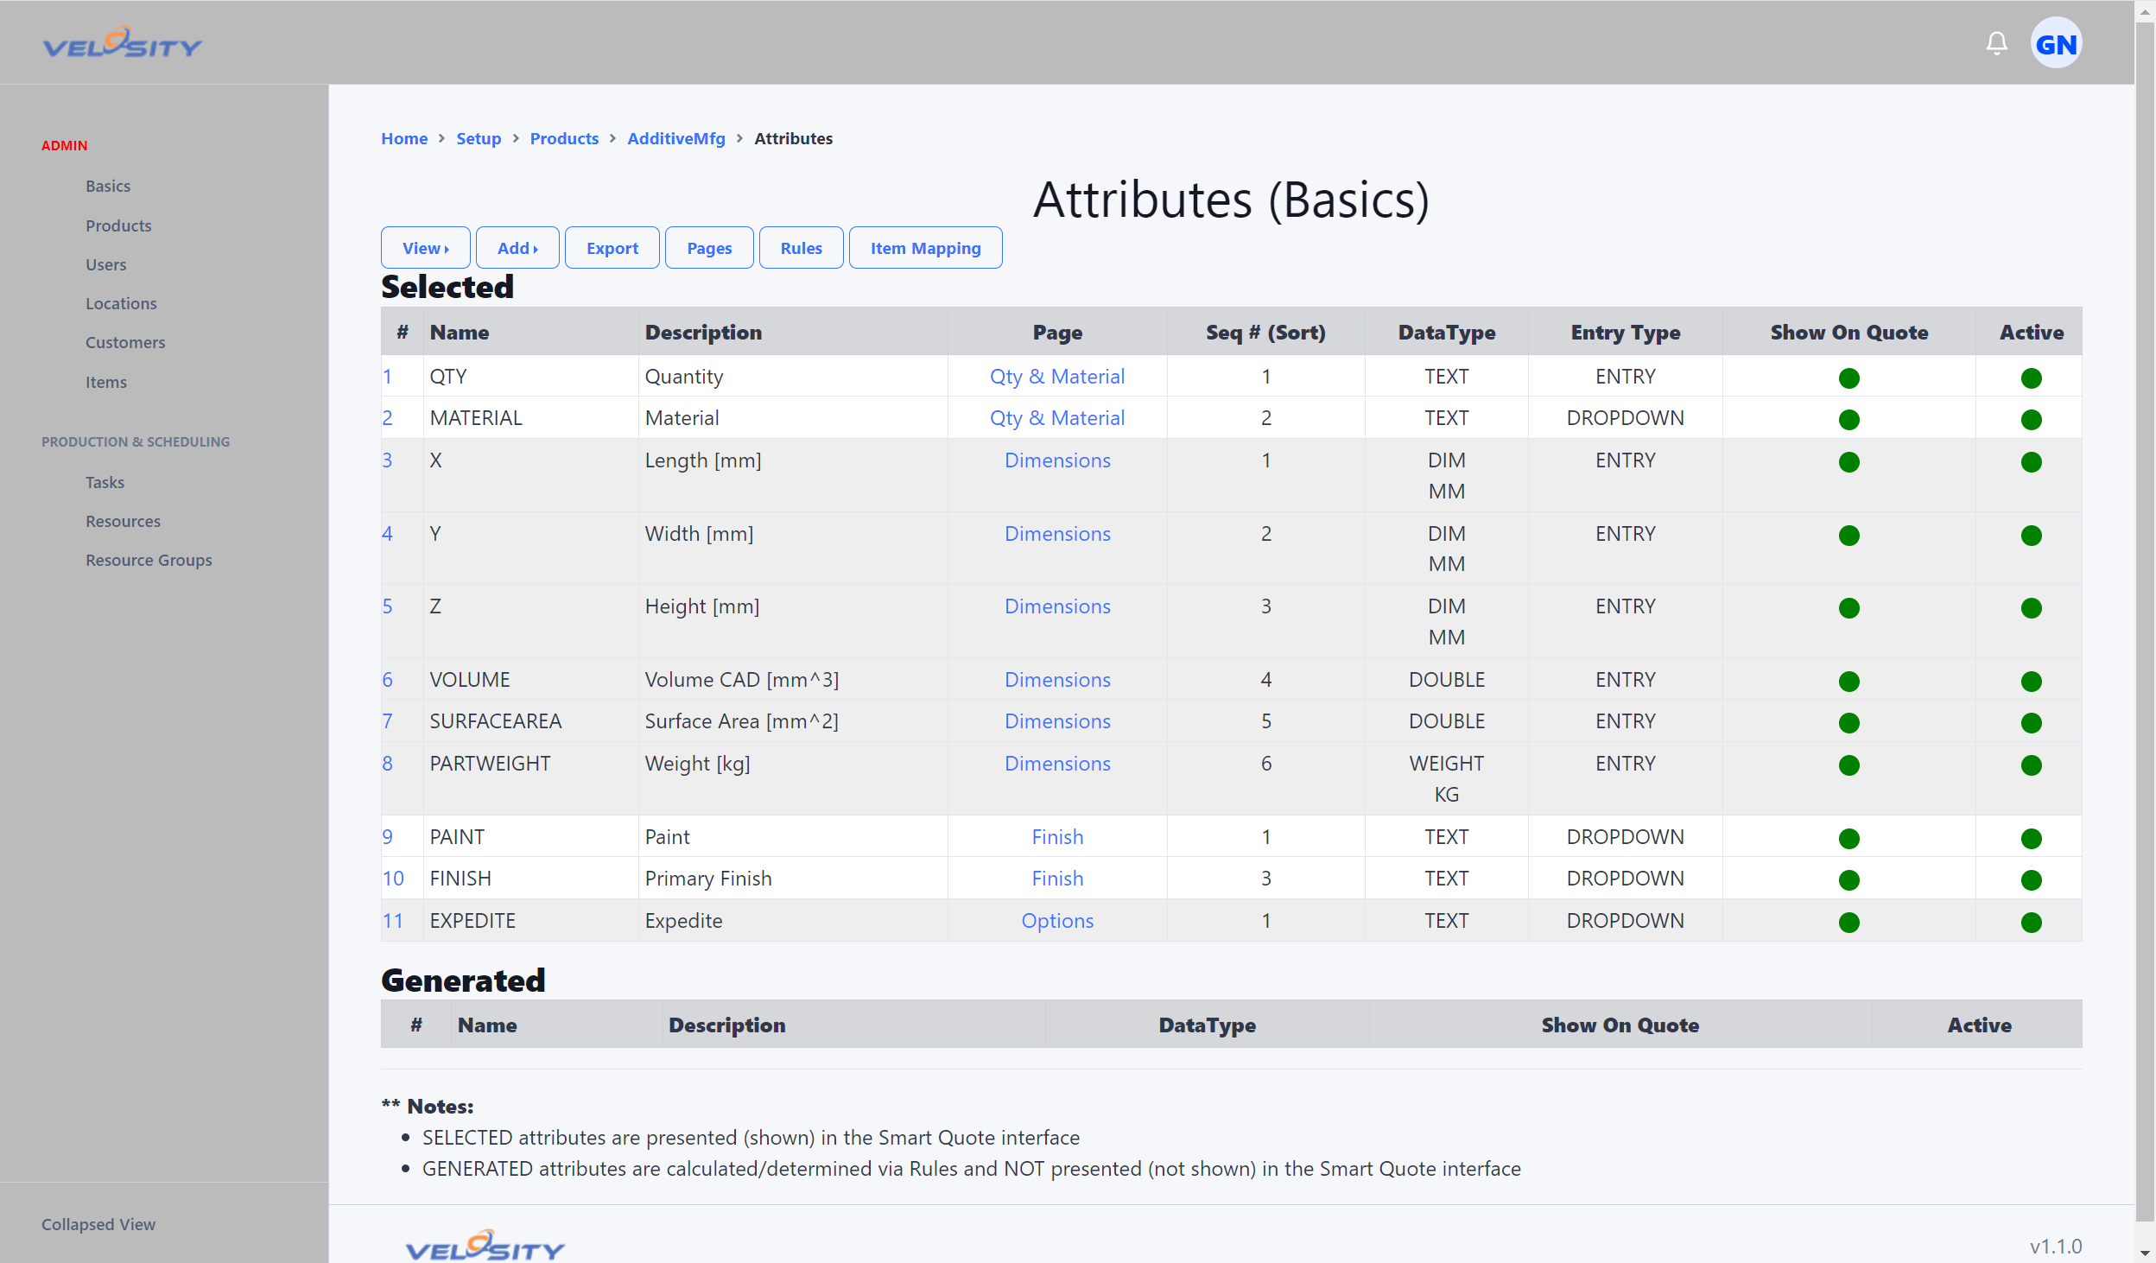Open Qty & Material page for MATERIAL
The height and width of the screenshot is (1263, 2156).
pos(1057,418)
